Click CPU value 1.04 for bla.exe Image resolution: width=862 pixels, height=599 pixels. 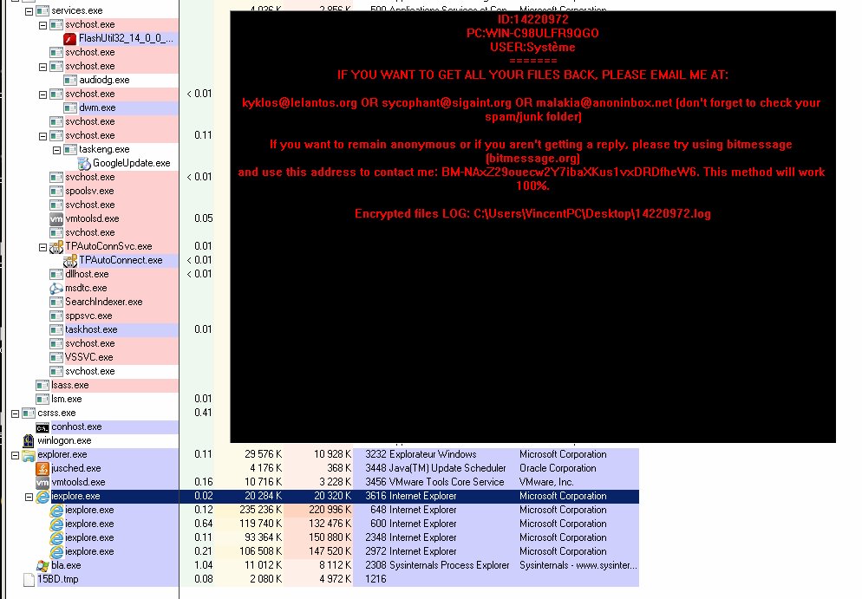pyautogui.click(x=204, y=565)
